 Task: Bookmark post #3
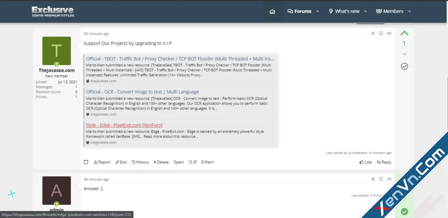[381, 179]
